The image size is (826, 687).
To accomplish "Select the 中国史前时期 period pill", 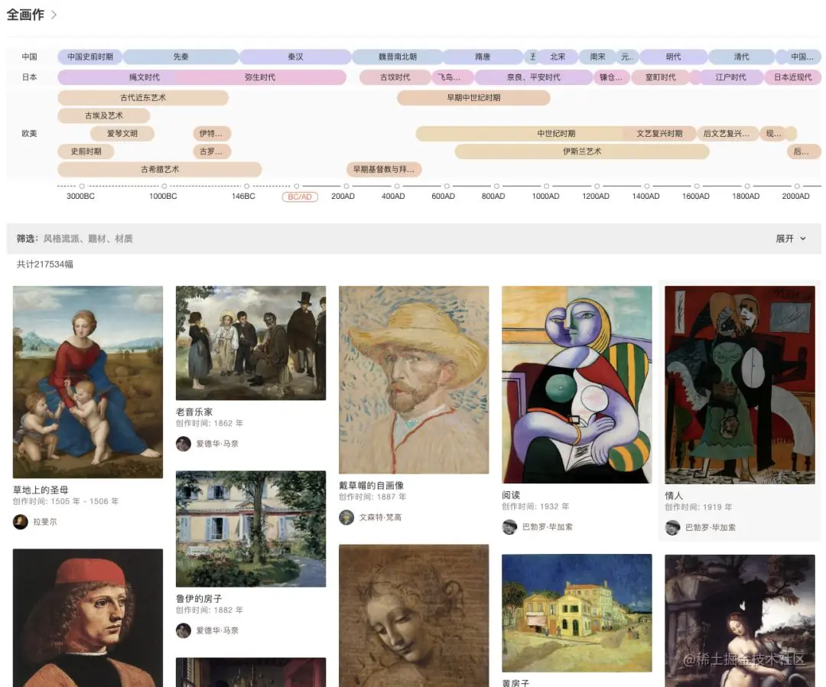I will tap(90, 57).
